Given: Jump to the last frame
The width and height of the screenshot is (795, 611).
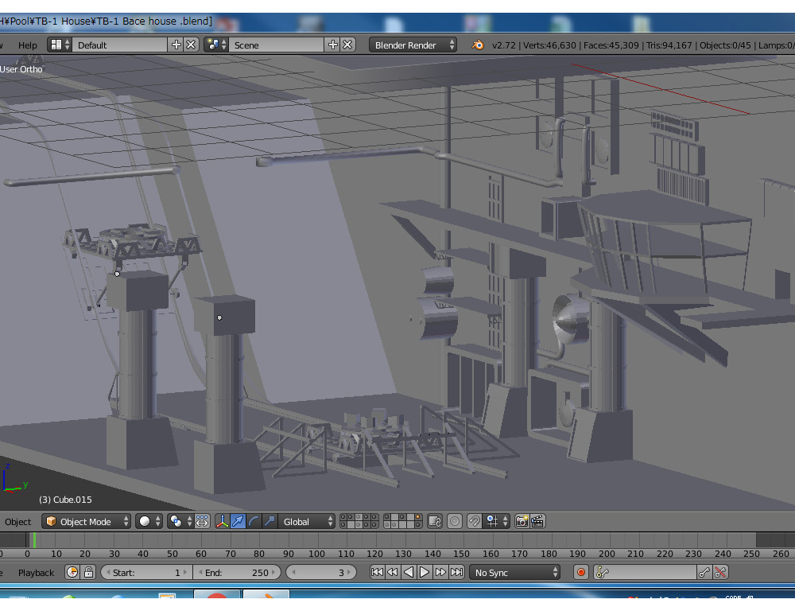Looking at the screenshot, I should pyautogui.click(x=457, y=572).
